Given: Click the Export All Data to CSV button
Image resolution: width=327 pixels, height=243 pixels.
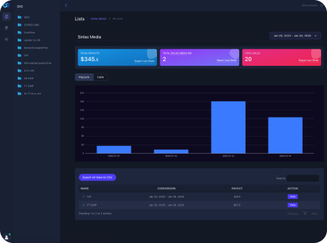Looking at the screenshot, I should point(97,177).
